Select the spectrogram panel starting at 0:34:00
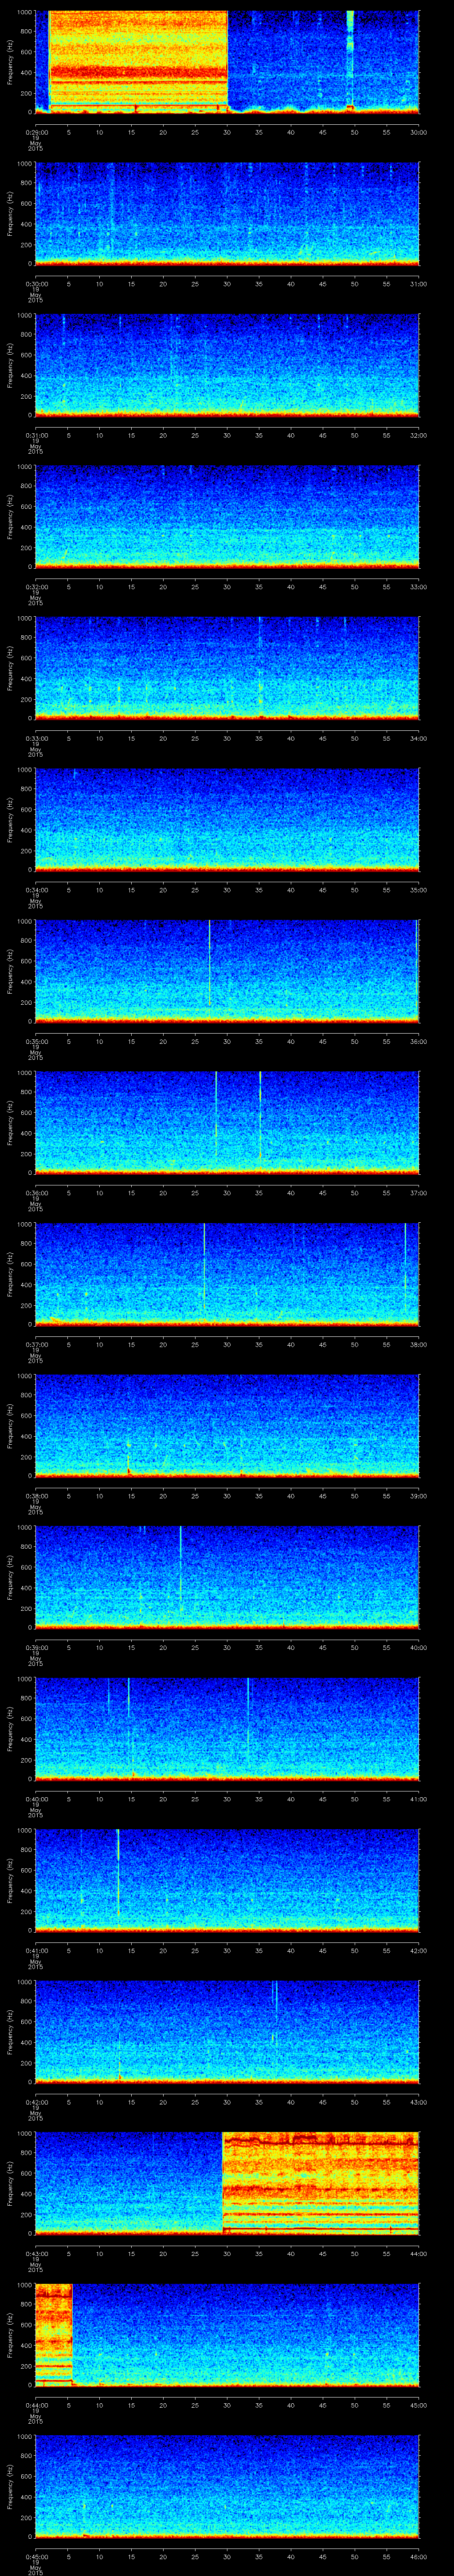 227,820
